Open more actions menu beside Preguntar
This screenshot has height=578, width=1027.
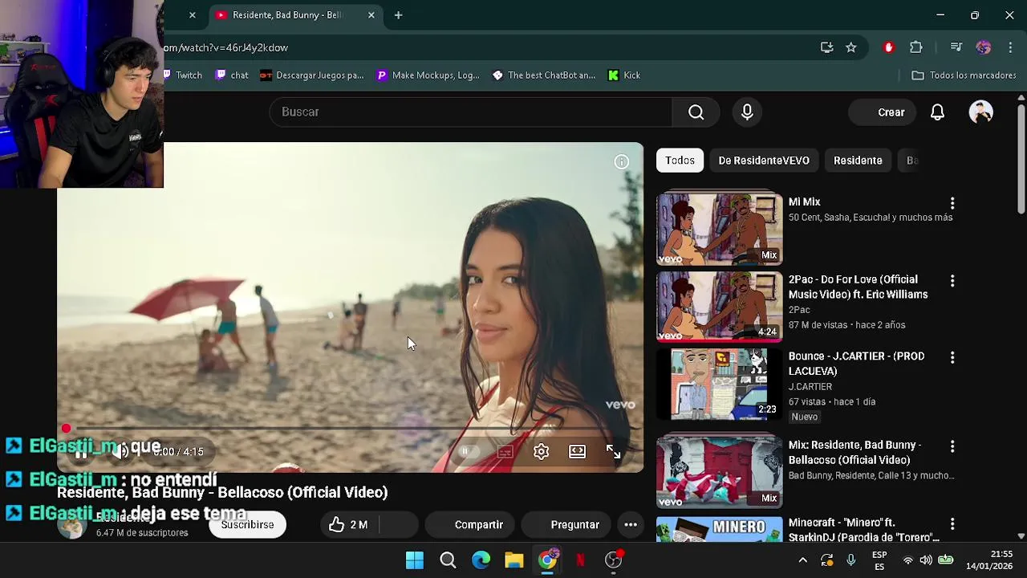click(x=631, y=525)
